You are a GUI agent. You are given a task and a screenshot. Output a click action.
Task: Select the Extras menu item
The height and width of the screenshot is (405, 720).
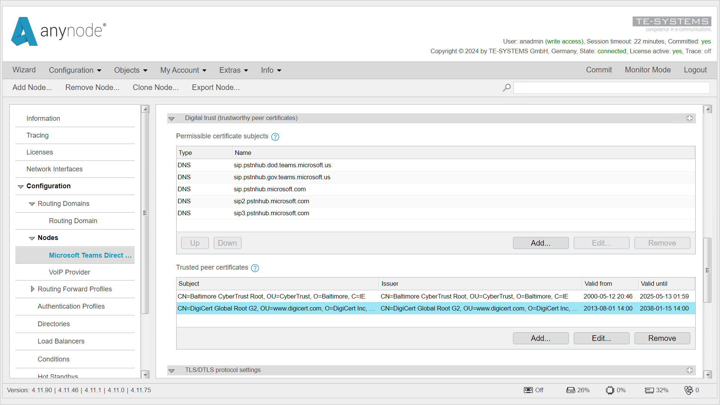[233, 70]
